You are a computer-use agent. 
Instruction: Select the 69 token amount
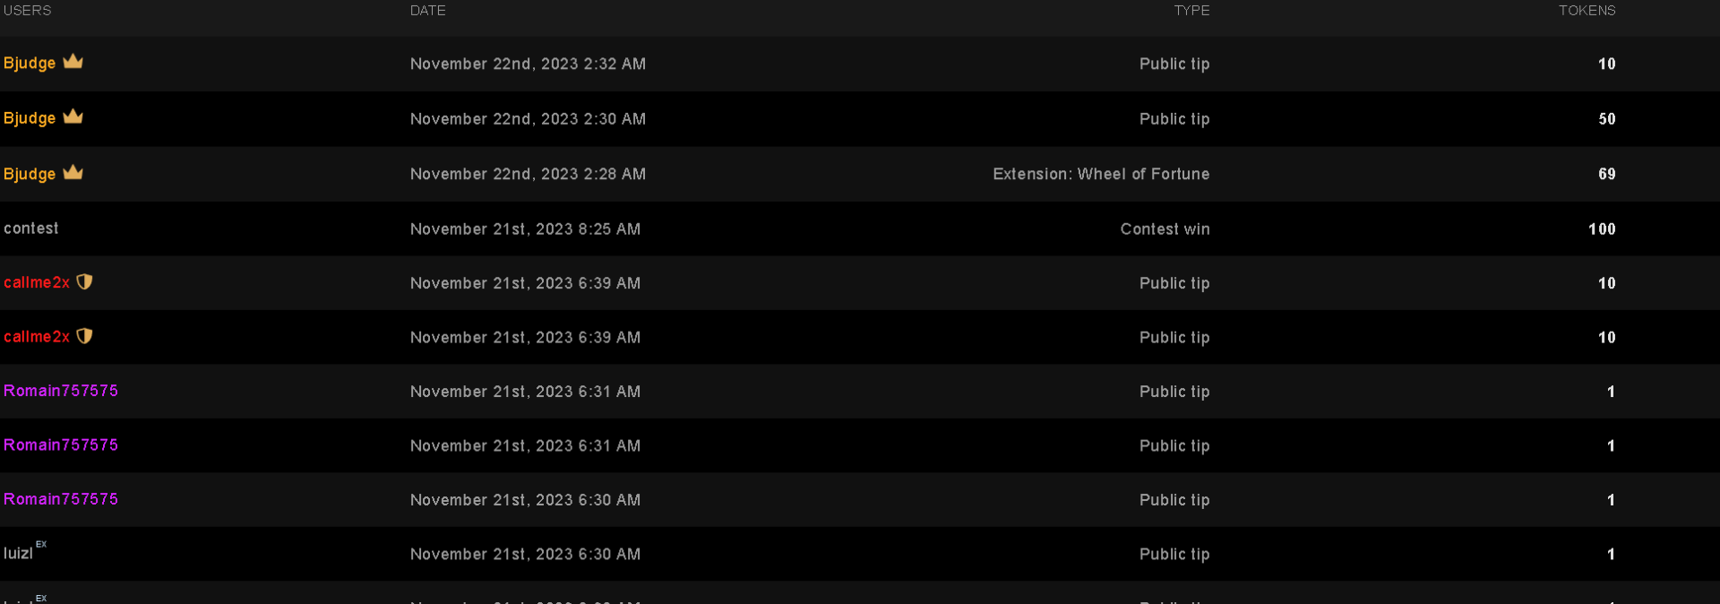pos(1607,174)
